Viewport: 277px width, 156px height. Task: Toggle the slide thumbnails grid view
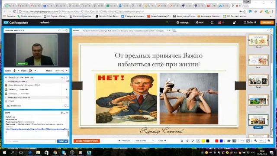[234, 141]
